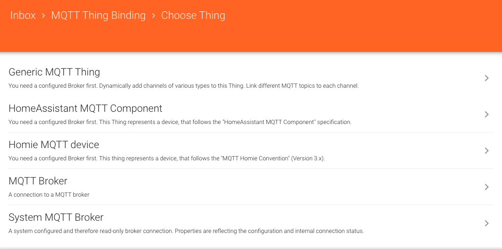Screen dimensions: 502x249
Task: Navigate to MQTT Thing Binding breadcrumb
Action: coord(98,16)
